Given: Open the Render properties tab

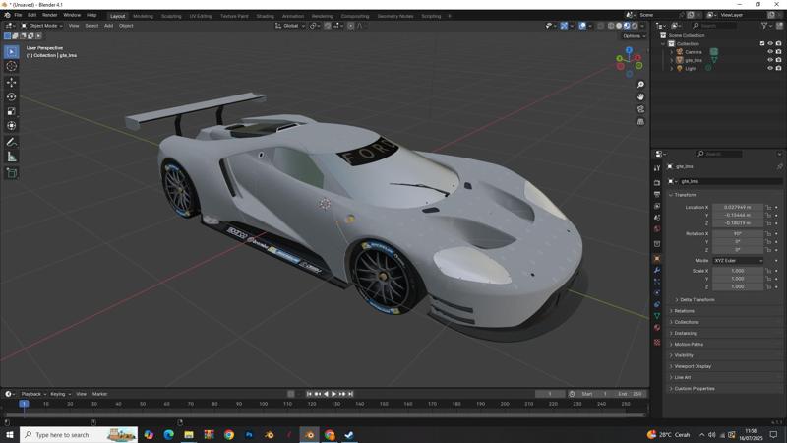Looking at the screenshot, I should point(657,183).
